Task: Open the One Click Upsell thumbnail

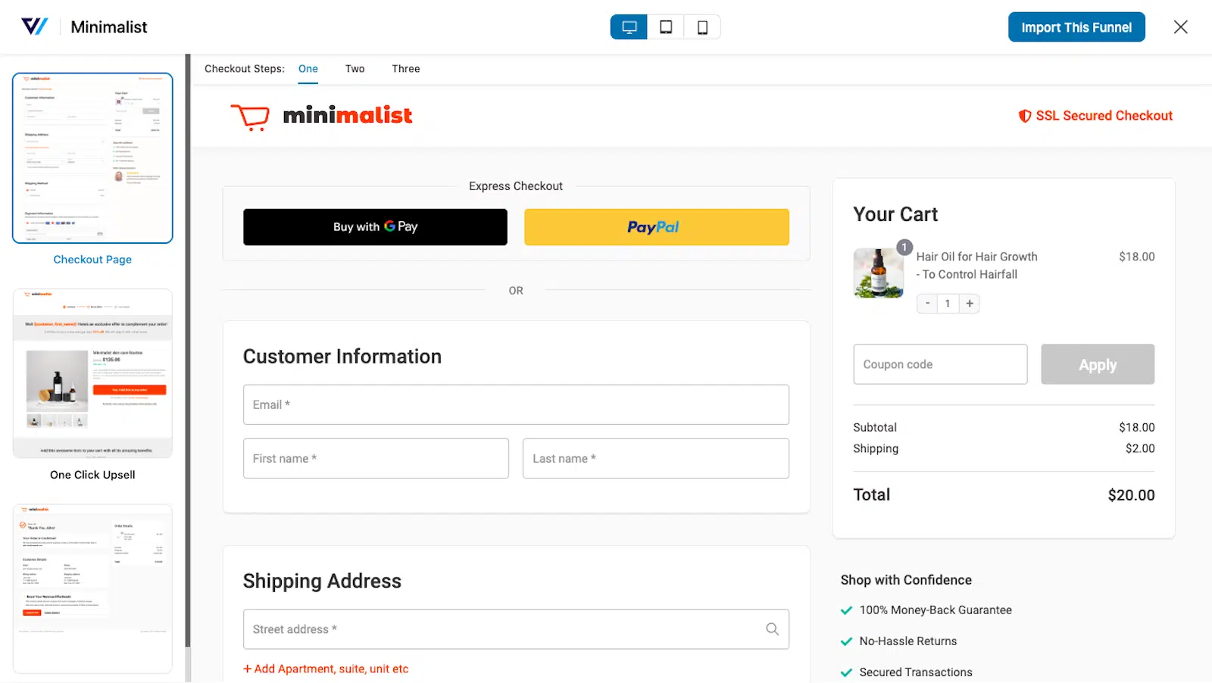Action: click(x=92, y=373)
